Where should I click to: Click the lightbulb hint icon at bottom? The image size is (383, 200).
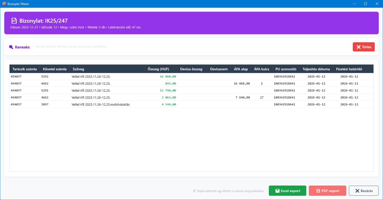[194, 191]
